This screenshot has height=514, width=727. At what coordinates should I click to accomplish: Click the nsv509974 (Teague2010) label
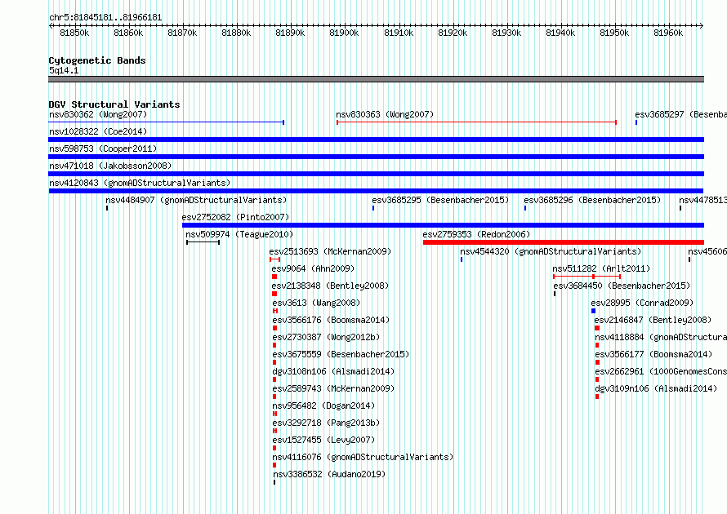tap(239, 234)
